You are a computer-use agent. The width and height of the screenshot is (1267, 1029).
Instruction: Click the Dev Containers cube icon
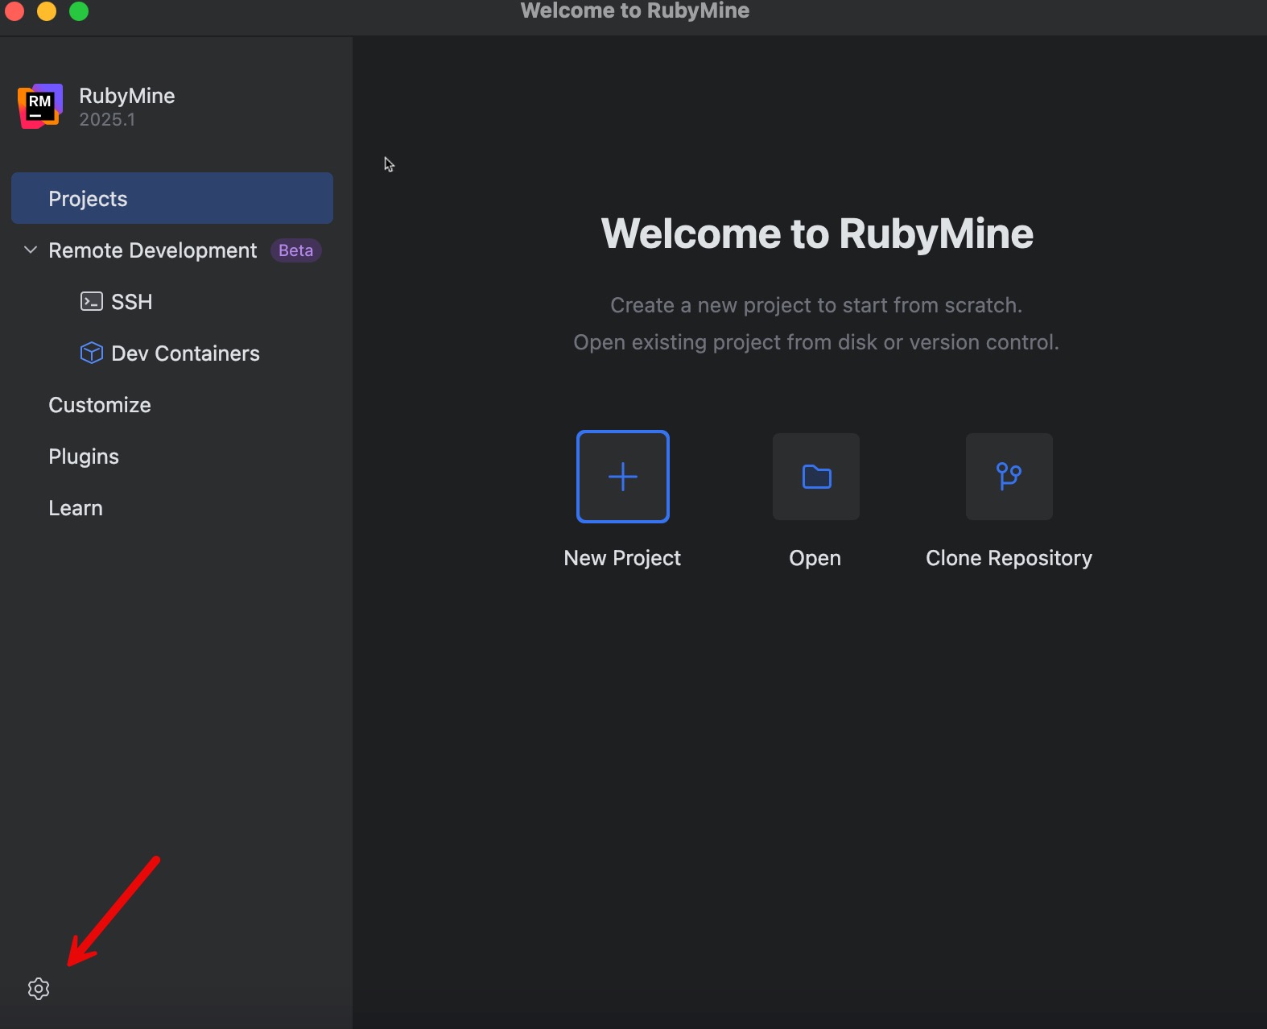tap(92, 353)
